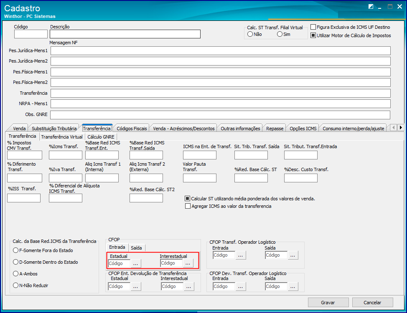Click the Pes.Física-Mens2 message field
This screenshot has width=407, height=313.
tap(221, 83)
